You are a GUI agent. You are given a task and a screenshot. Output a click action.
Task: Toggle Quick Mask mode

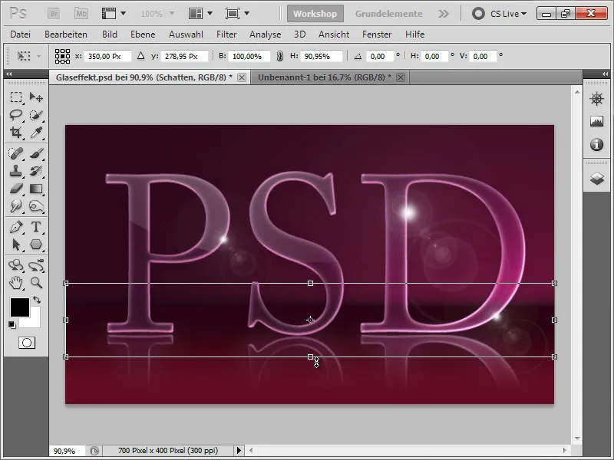[27, 343]
